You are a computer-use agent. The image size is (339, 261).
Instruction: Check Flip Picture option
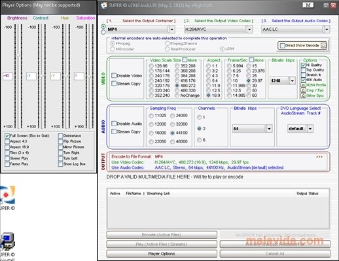pos(60,141)
